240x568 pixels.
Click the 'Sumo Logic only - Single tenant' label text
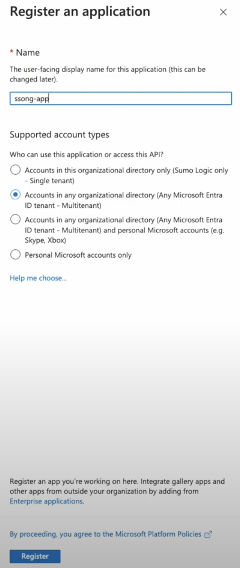(126, 175)
